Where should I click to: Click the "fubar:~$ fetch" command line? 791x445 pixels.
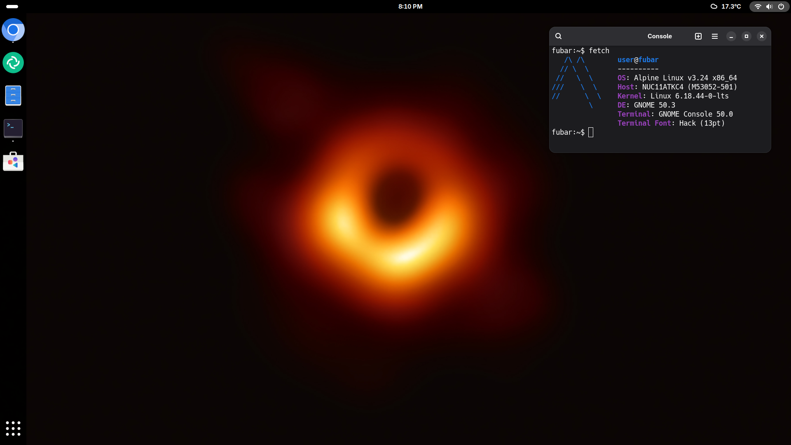[x=580, y=51]
